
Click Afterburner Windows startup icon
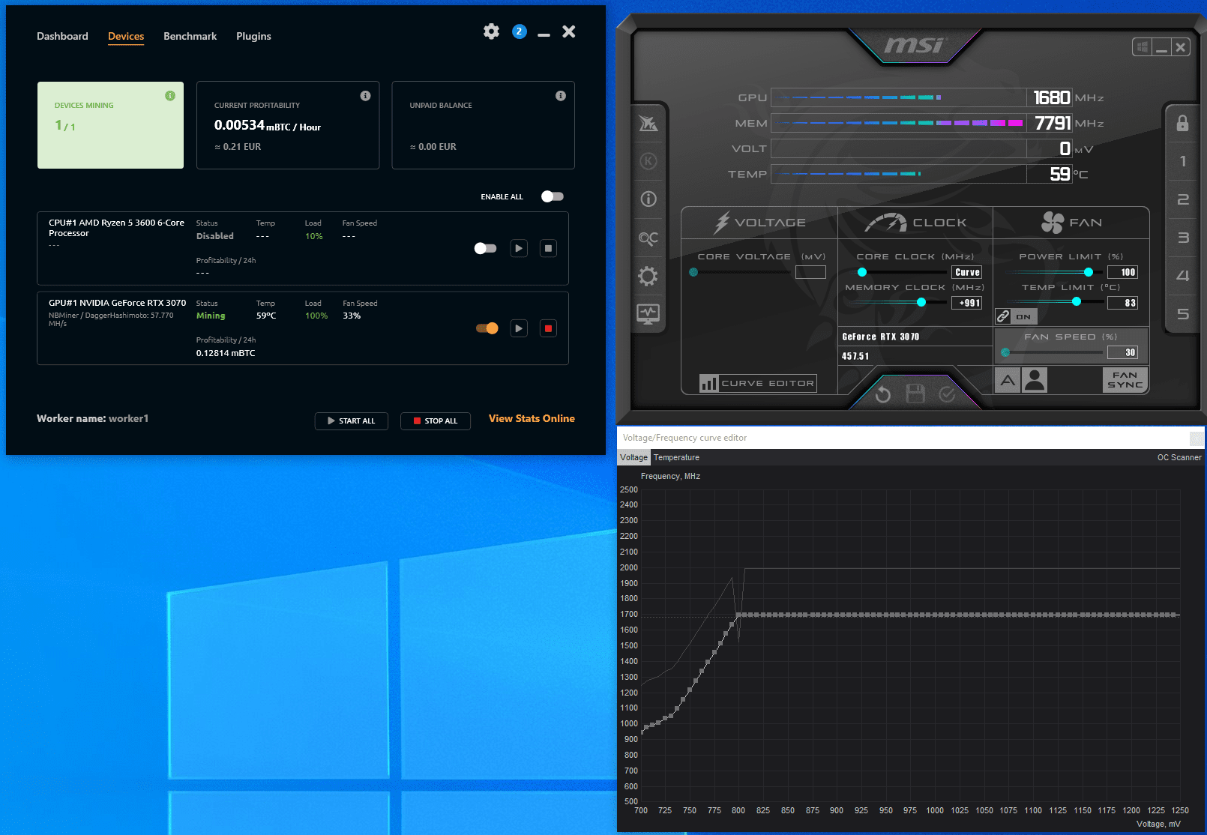[1142, 47]
